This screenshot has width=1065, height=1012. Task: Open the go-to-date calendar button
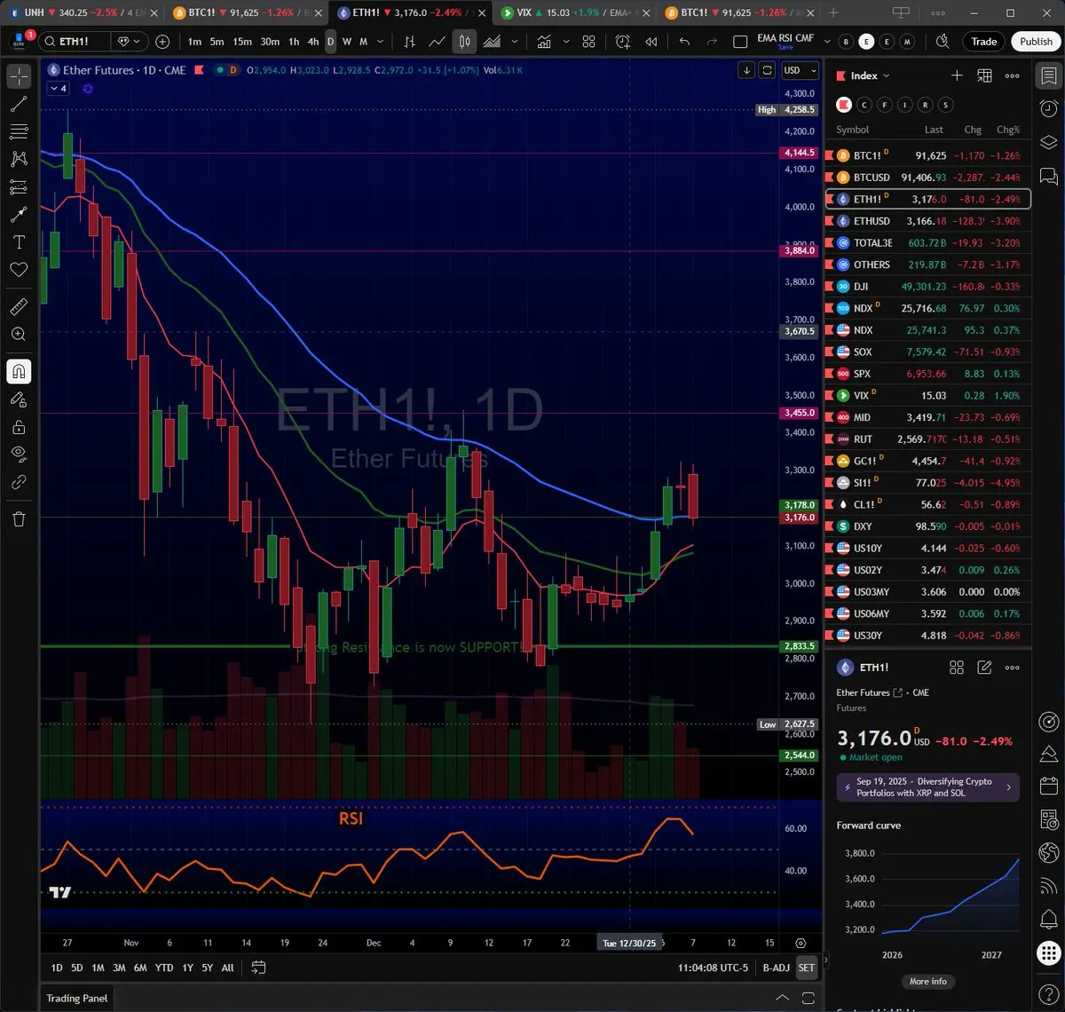pyautogui.click(x=258, y=968)
